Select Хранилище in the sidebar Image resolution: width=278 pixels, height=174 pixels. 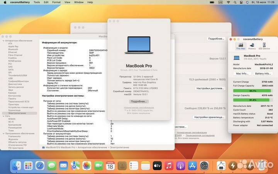click(14, 110)
